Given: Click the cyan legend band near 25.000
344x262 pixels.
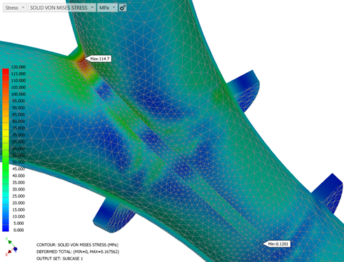Looking at the screenshot, I should pos(6,195).
